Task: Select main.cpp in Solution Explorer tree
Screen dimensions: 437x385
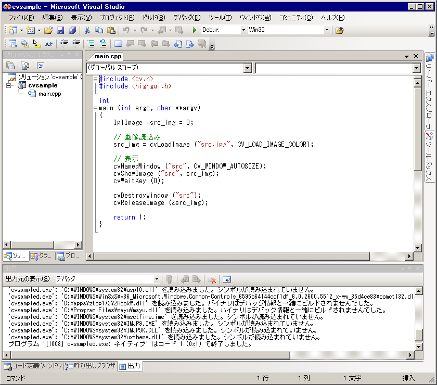Action: pyautogui.click(x=49, y=94)
